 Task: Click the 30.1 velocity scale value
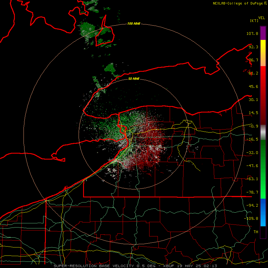click(253, 100)
